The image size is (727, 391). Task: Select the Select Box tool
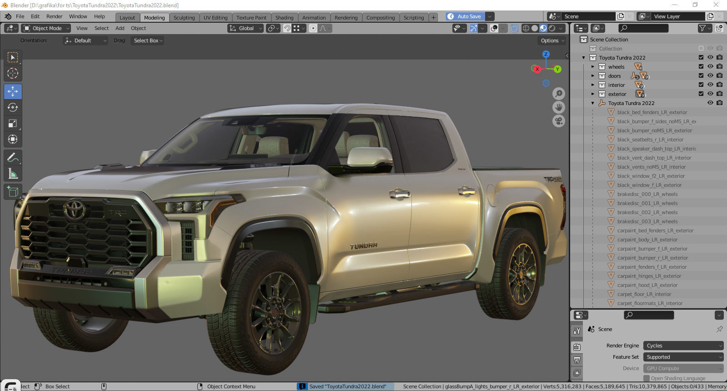pos(13,57)
